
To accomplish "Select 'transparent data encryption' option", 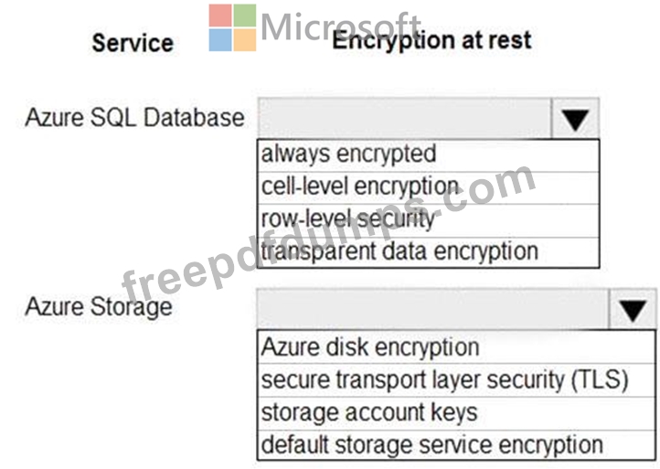I will tap(428, 252).
